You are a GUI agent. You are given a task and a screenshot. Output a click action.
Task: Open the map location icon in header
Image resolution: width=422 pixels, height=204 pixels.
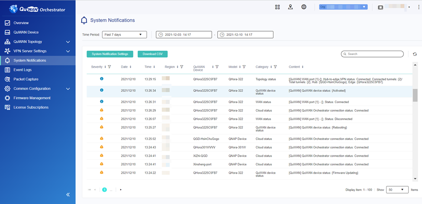click(x=290, y=7)
